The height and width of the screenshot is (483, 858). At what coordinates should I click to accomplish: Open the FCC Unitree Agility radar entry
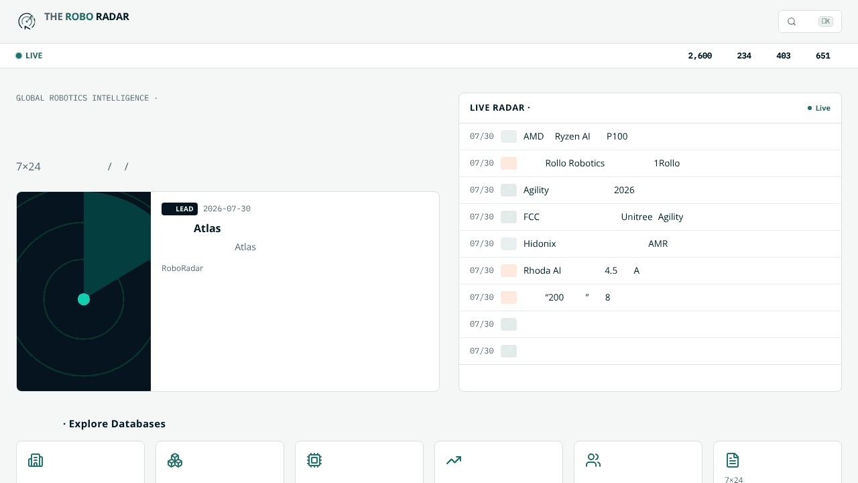pos(650,217)
